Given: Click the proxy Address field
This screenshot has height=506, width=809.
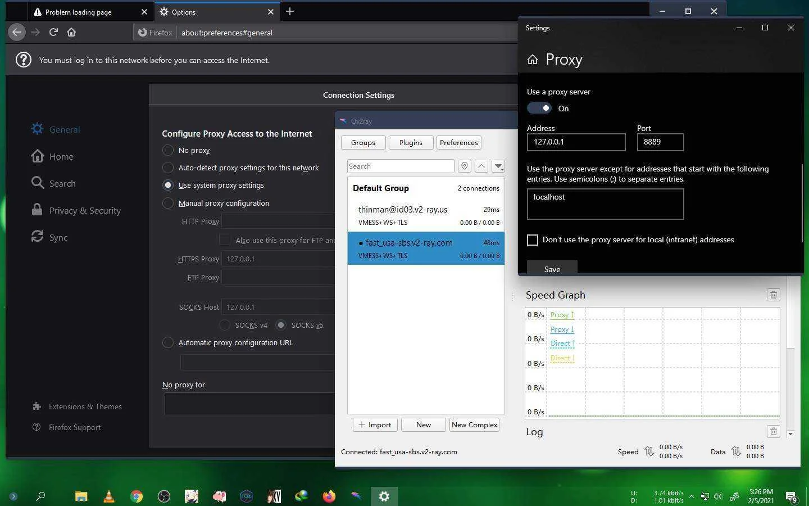Looking at the screenshot, I should click(x=576, y=142).
